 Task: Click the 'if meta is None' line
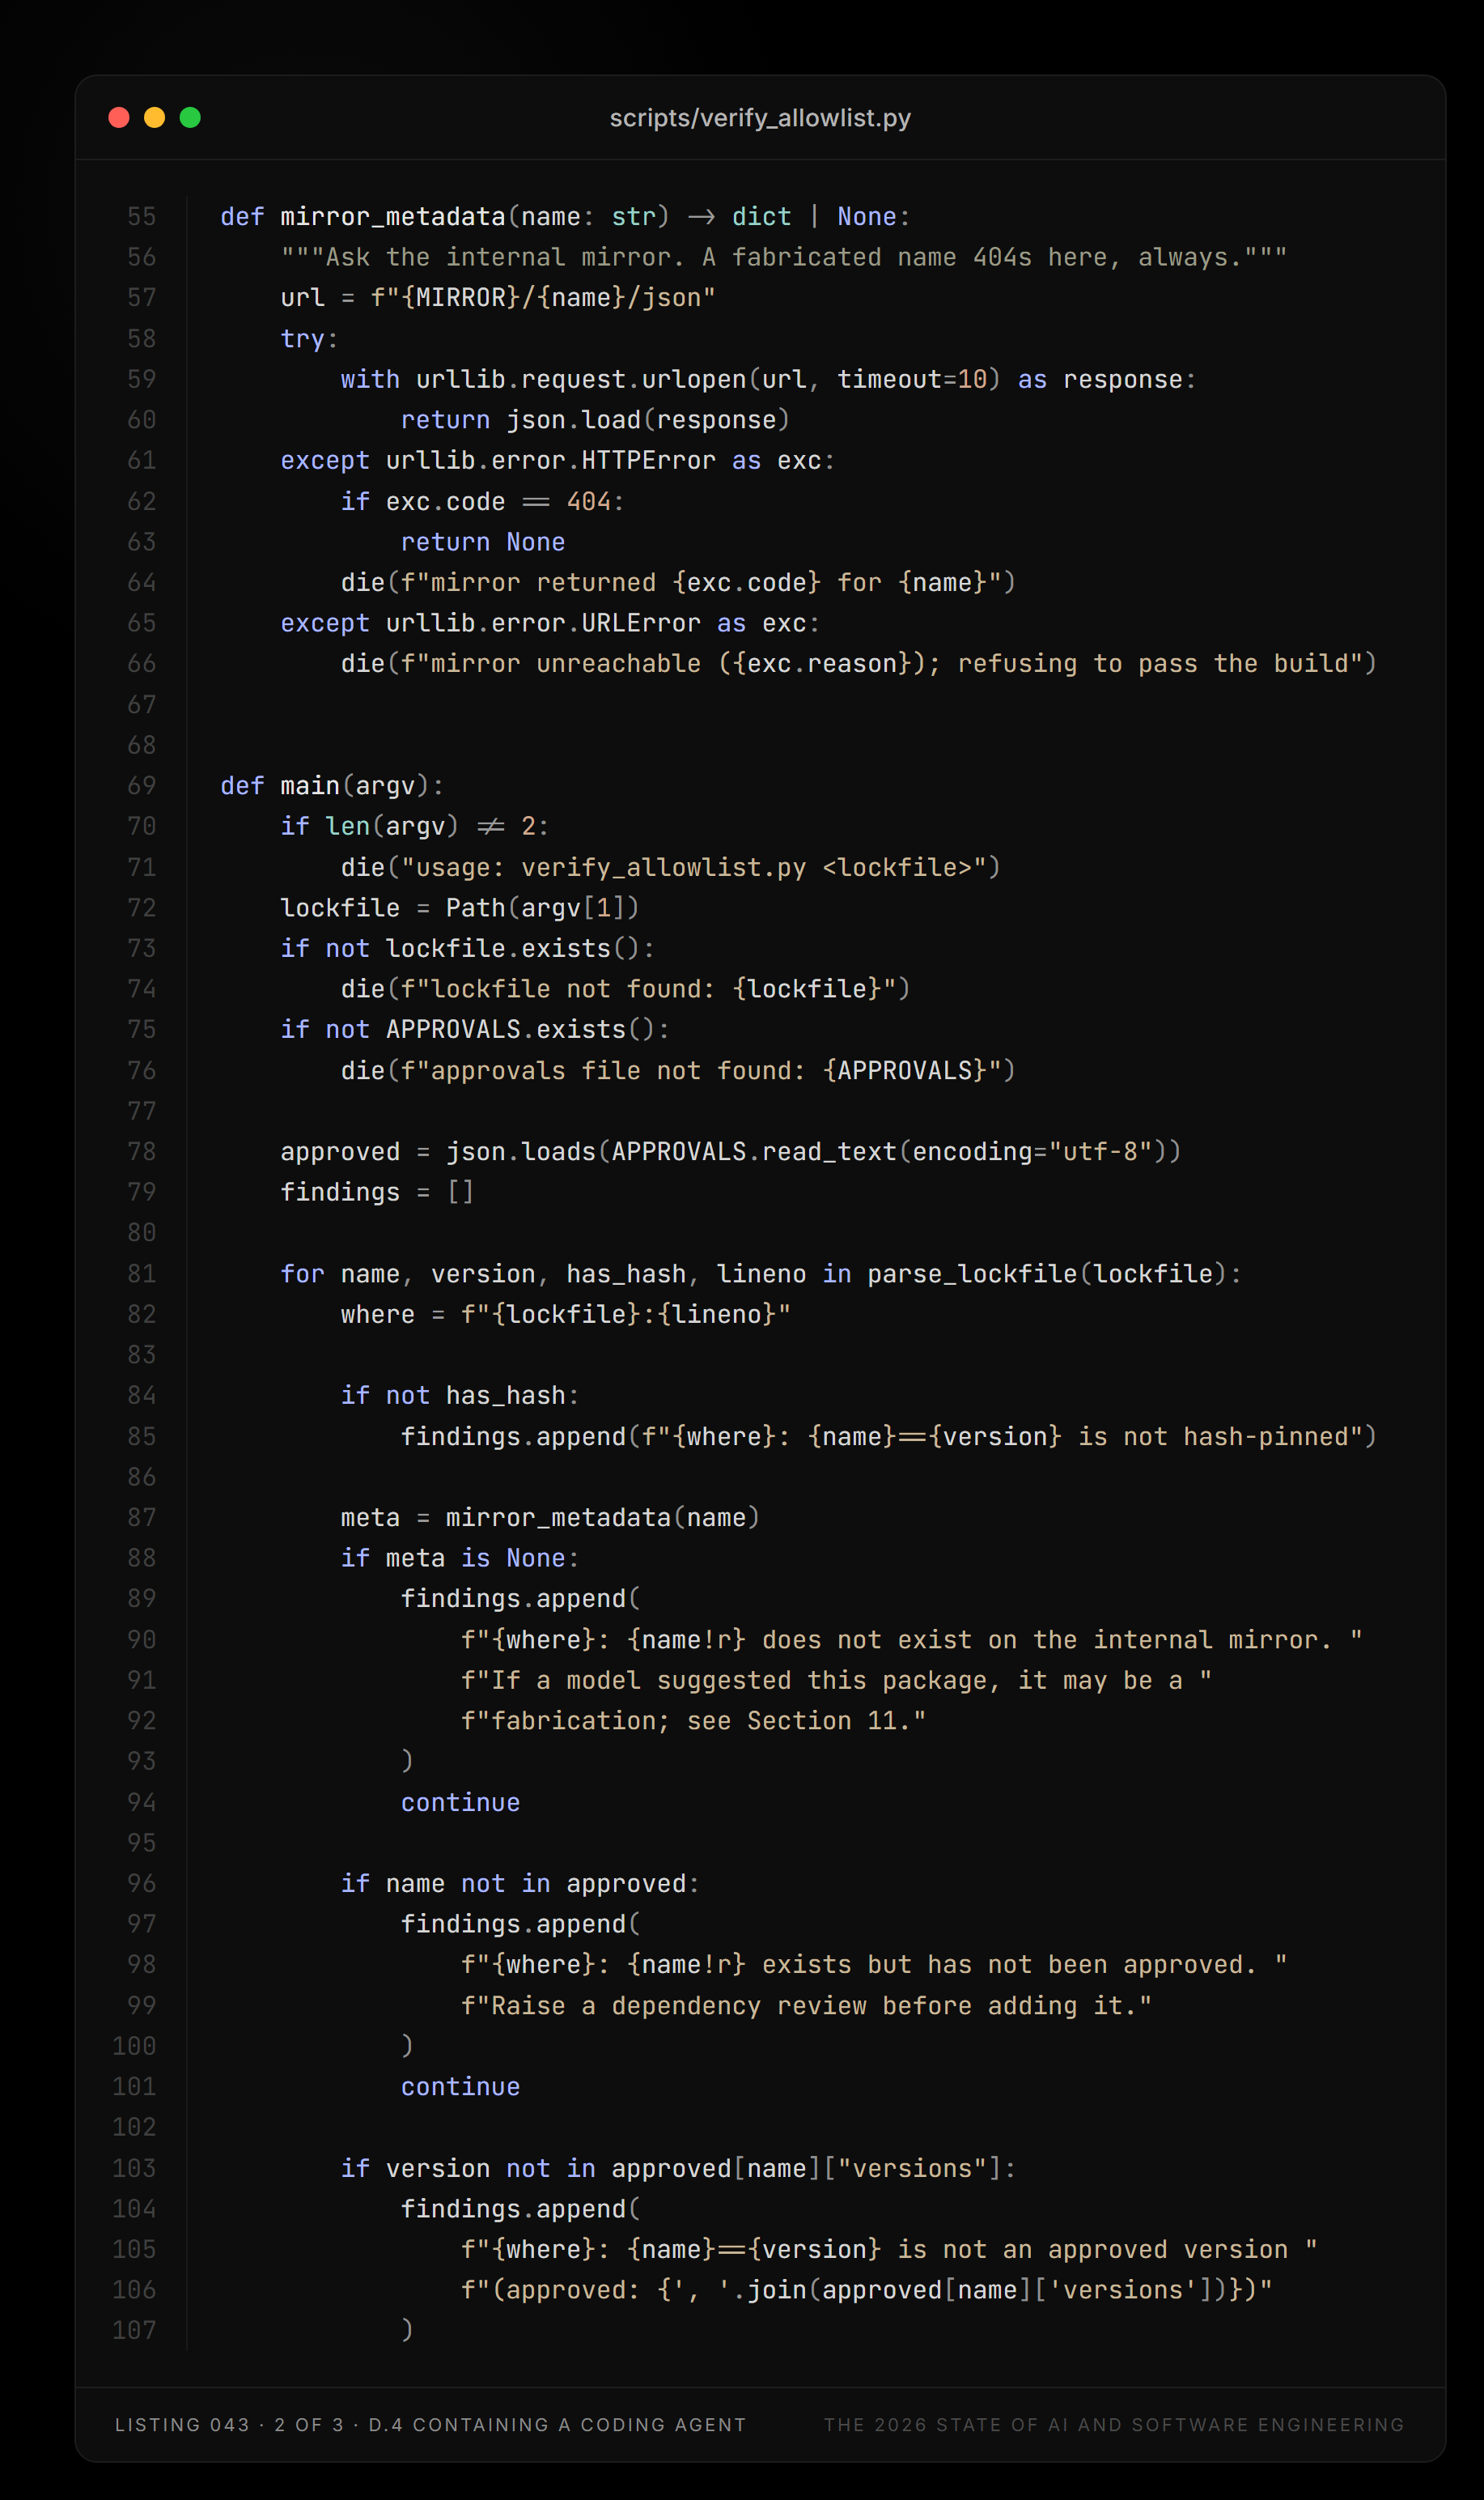(460, 1558)
